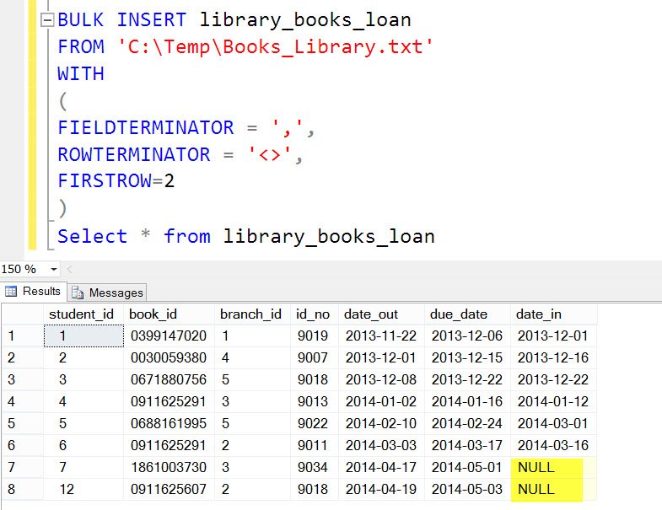Image resolution: width=662 pixels, height=510 pixels.
Task: Collapse the BULK INSERT code block
Action: coord(47,20)
